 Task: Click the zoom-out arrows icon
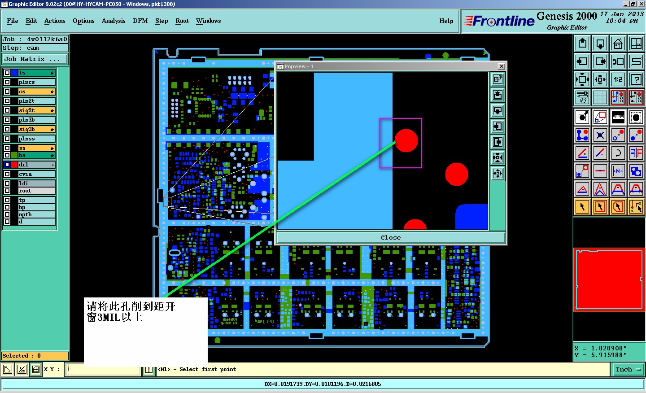(x=600, y=79)
